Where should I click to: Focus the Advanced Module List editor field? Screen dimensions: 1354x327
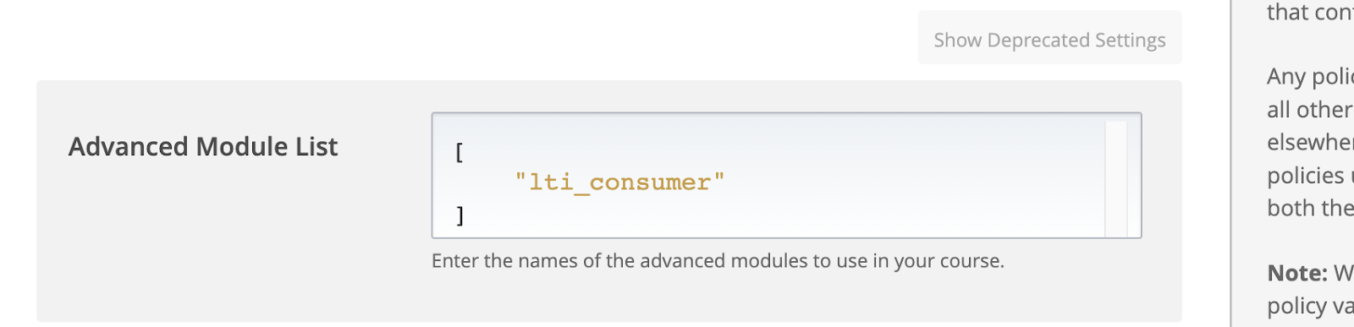tap(786, 175)
